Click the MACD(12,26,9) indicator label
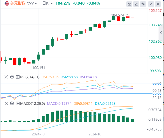This screenshot has height=138, width=164. [33, 103]
